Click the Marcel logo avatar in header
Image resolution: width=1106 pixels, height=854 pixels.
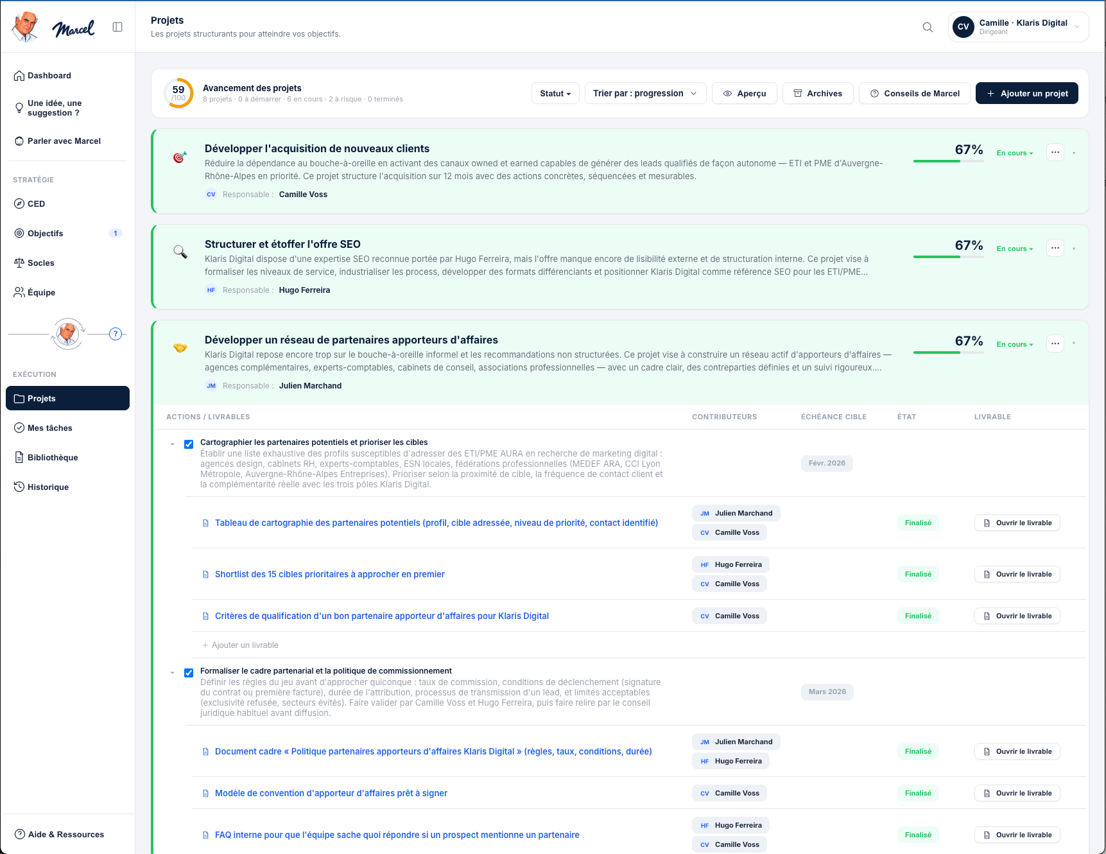25,27
